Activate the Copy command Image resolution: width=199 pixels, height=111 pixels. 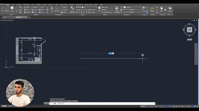(x=27, y=10)
